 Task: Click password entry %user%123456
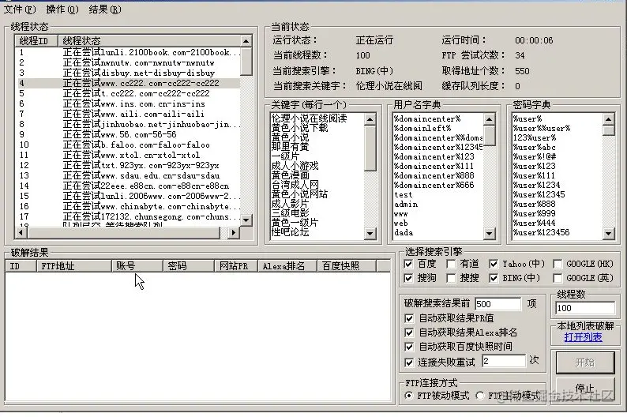(x=542, y=233)
